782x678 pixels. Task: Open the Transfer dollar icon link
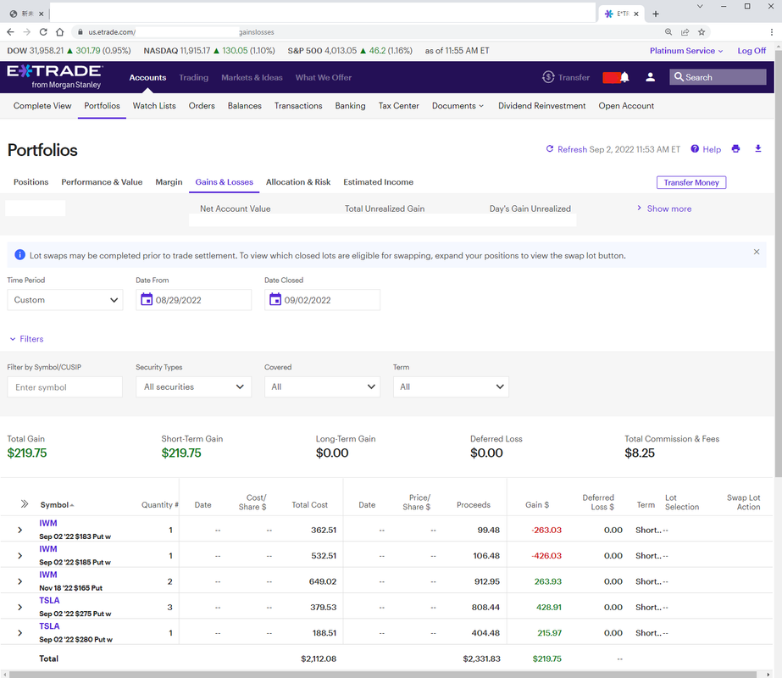(x=566, y=77)
